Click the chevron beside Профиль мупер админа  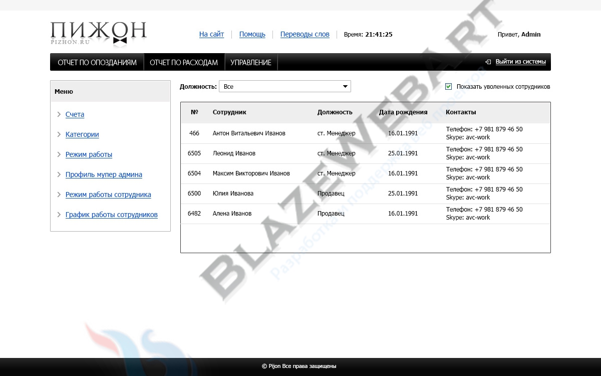[x=59, y=175]
